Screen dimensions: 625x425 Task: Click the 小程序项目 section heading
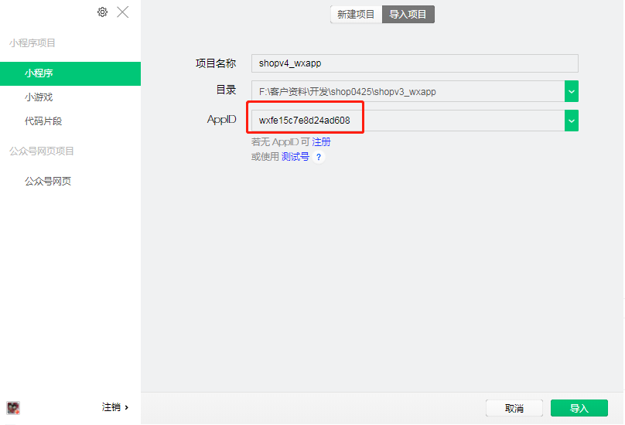[32, 43]
